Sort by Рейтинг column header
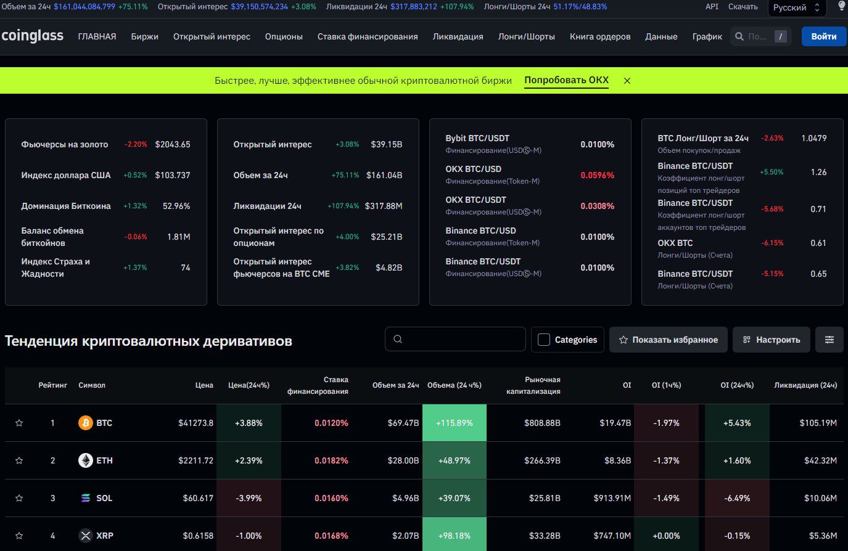Image resolution: width=848 pixels, height=551 pixels. pyautogui.click(x=53, y=385)
